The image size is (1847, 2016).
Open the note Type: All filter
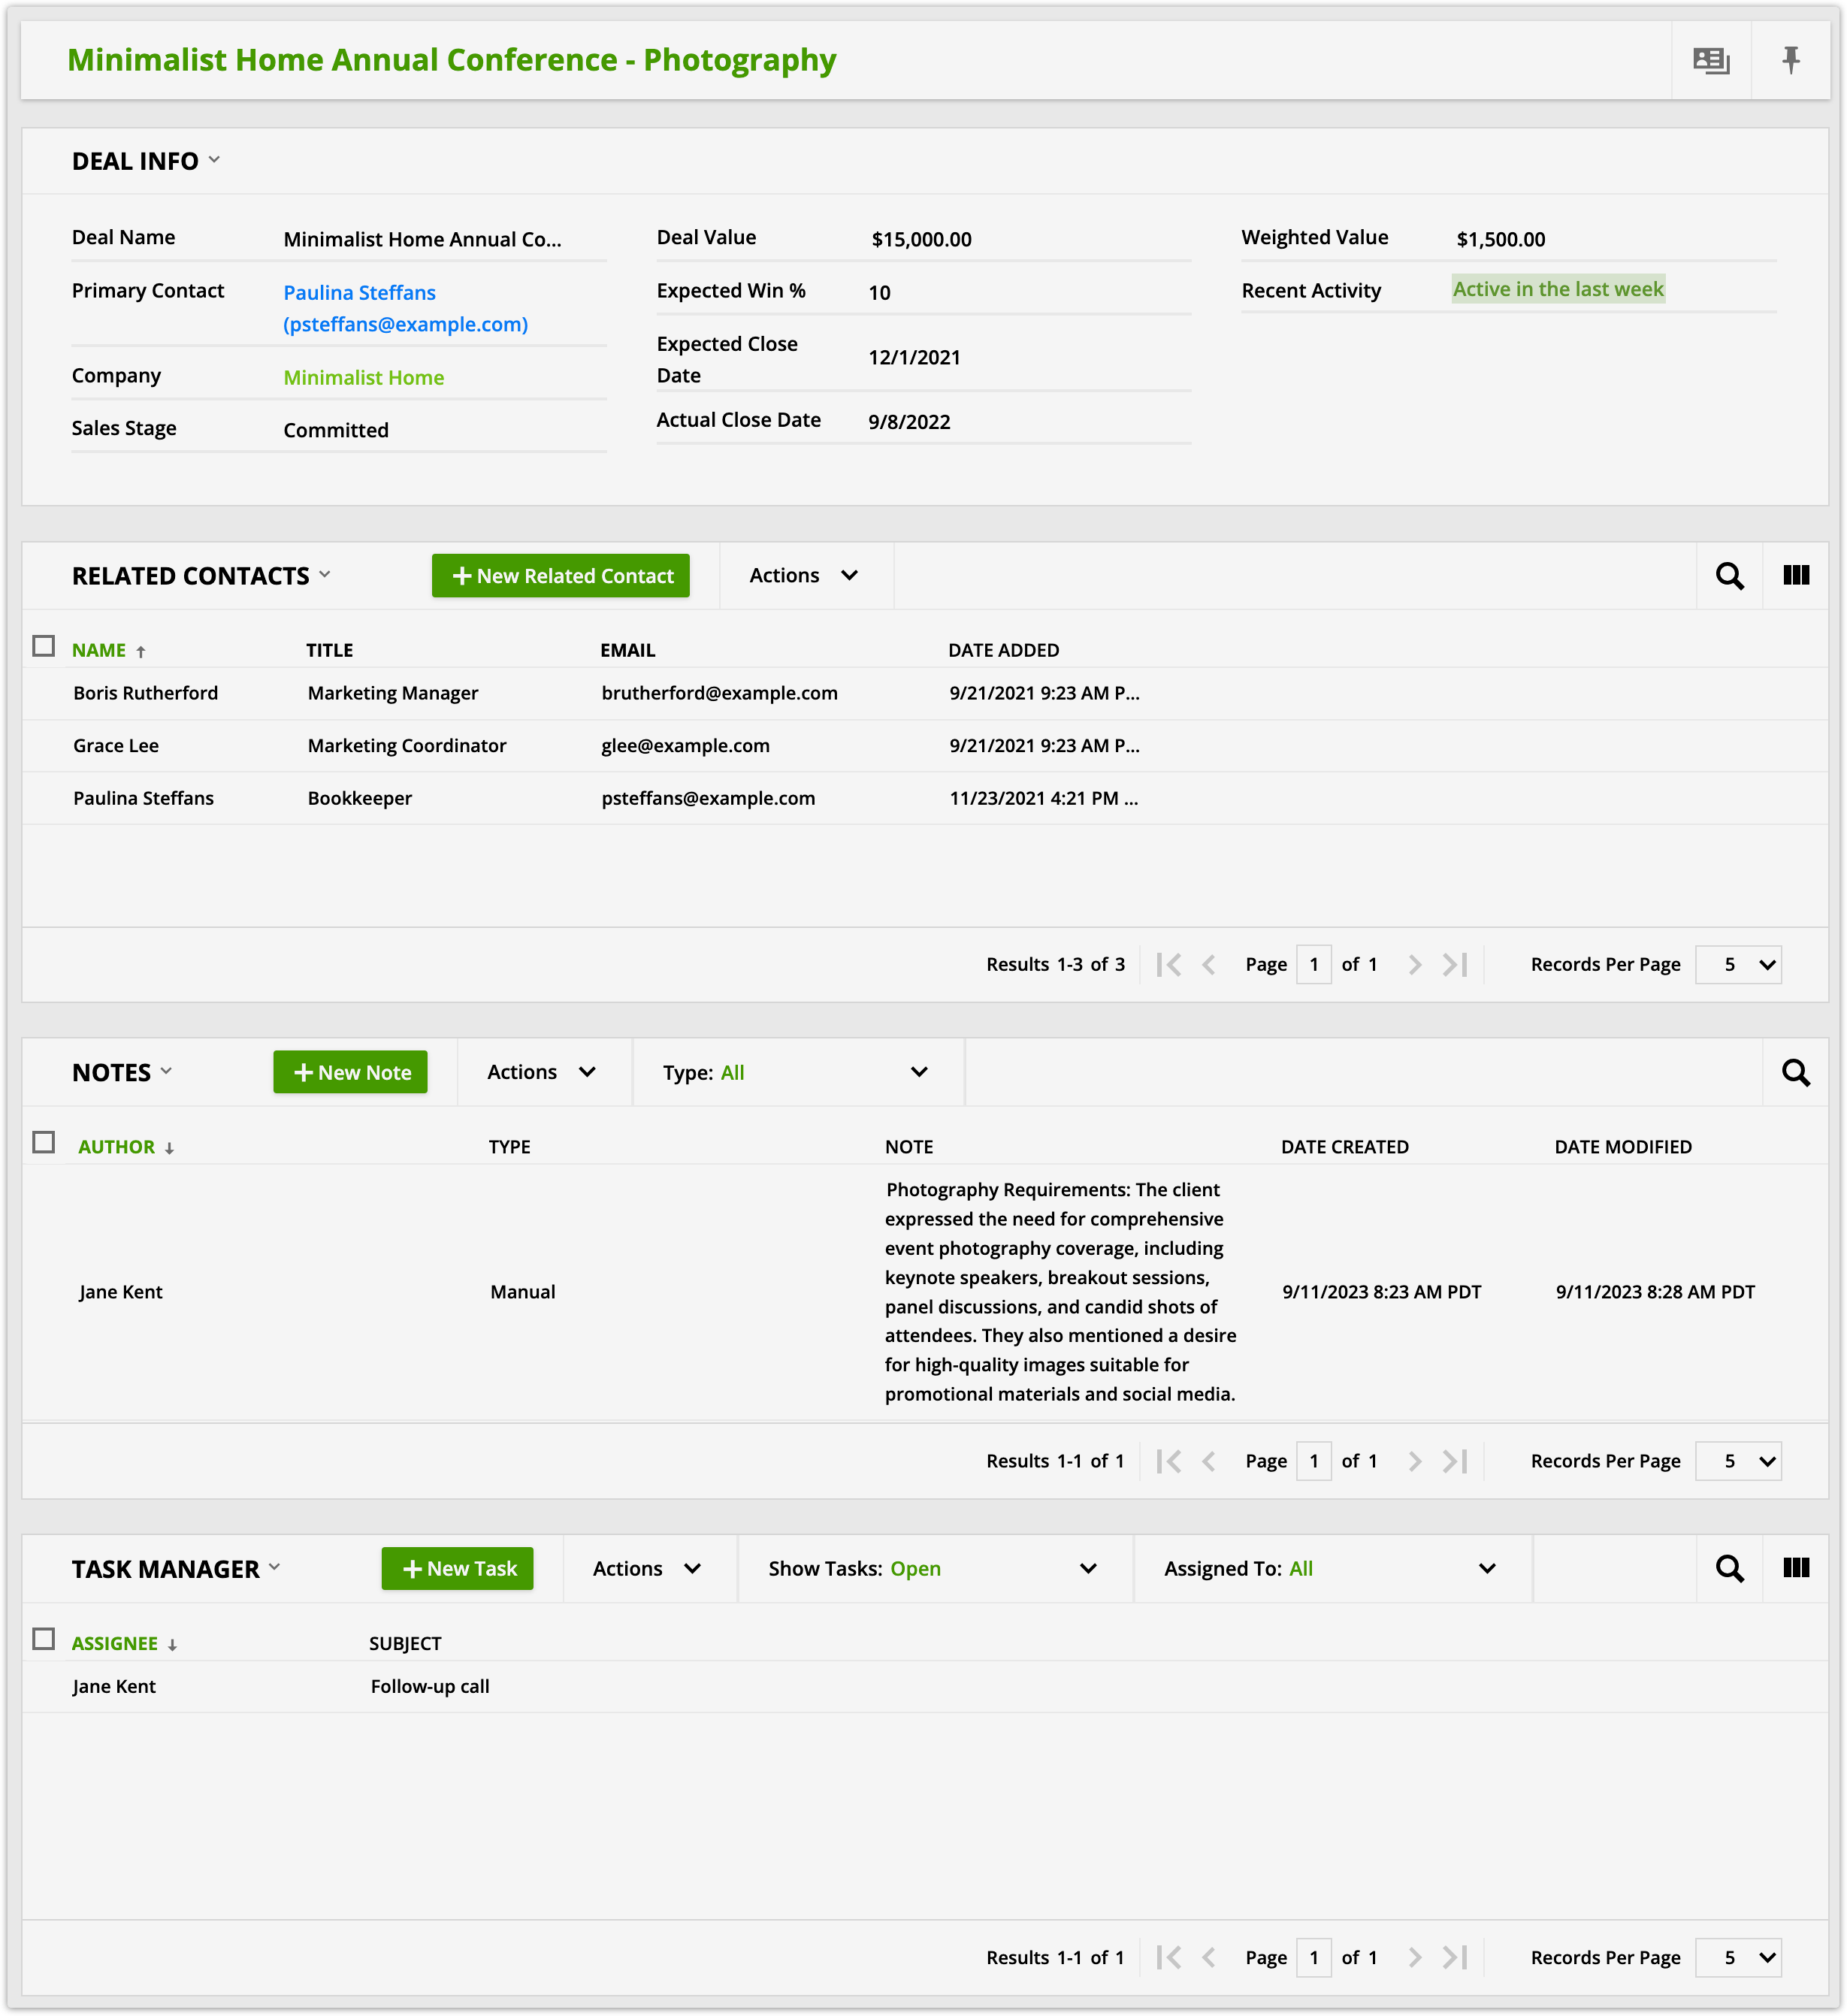pos(797,1072)
